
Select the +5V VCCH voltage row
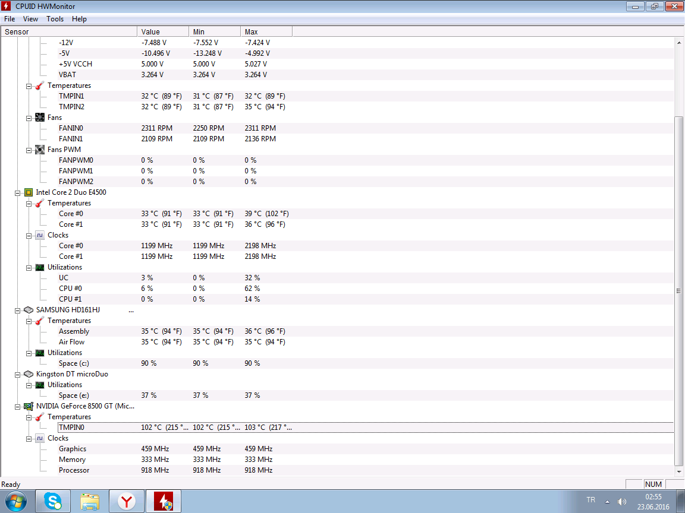click(x=366, y=64)
